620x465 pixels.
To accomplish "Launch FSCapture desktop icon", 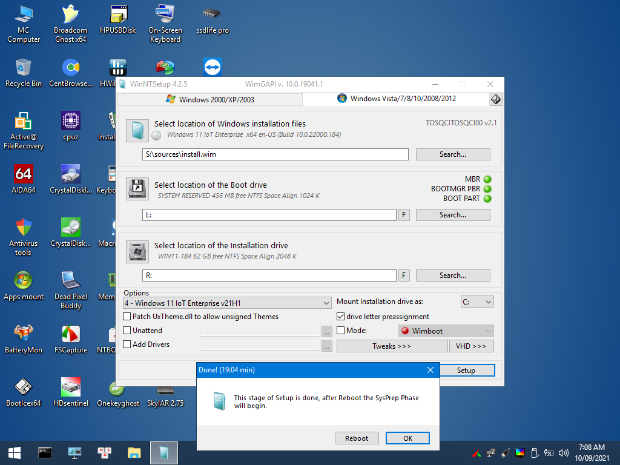I will pos(71,339).
